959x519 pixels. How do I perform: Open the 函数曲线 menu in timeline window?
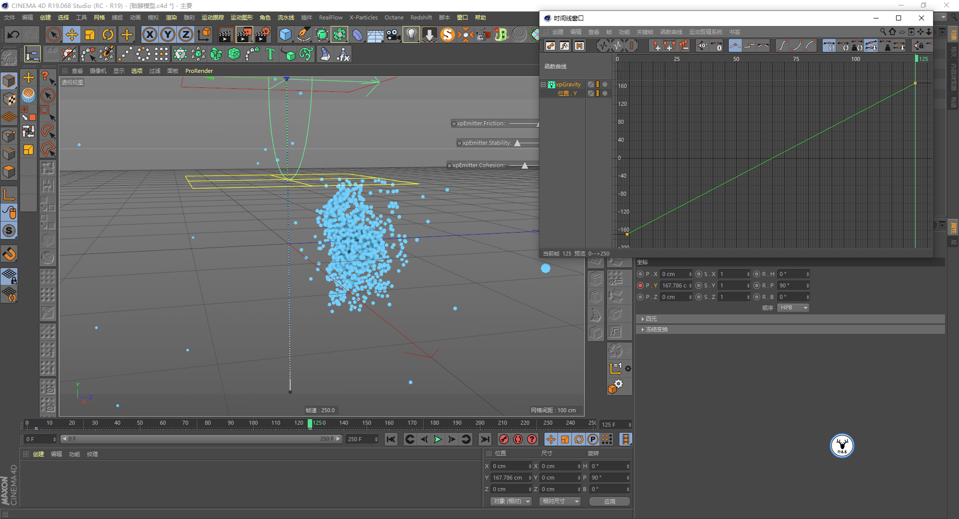coord(671,32)
